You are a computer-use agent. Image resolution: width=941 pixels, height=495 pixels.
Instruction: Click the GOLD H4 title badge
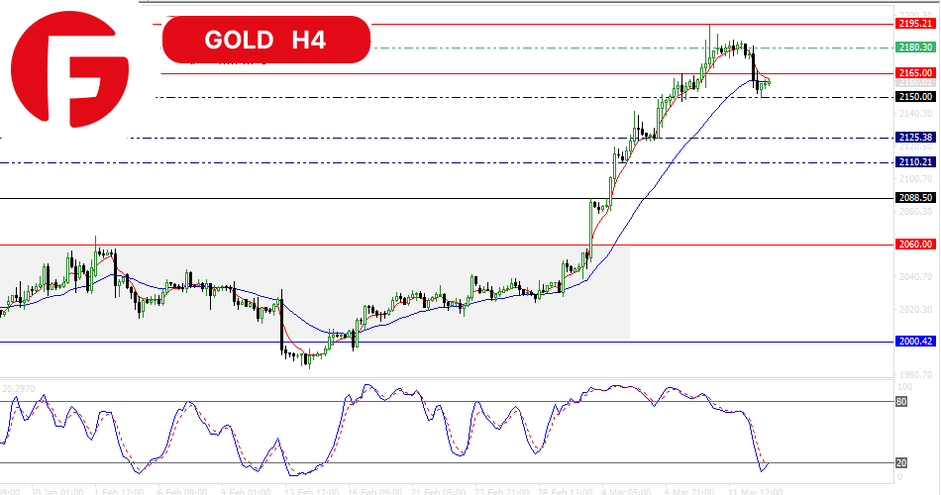pyautogui.click(x=265, y=41)
